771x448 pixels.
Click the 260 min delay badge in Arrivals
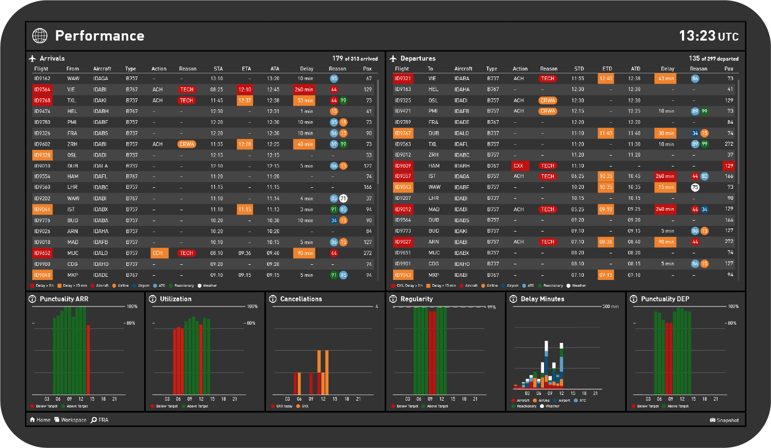[x=304, y=89]
